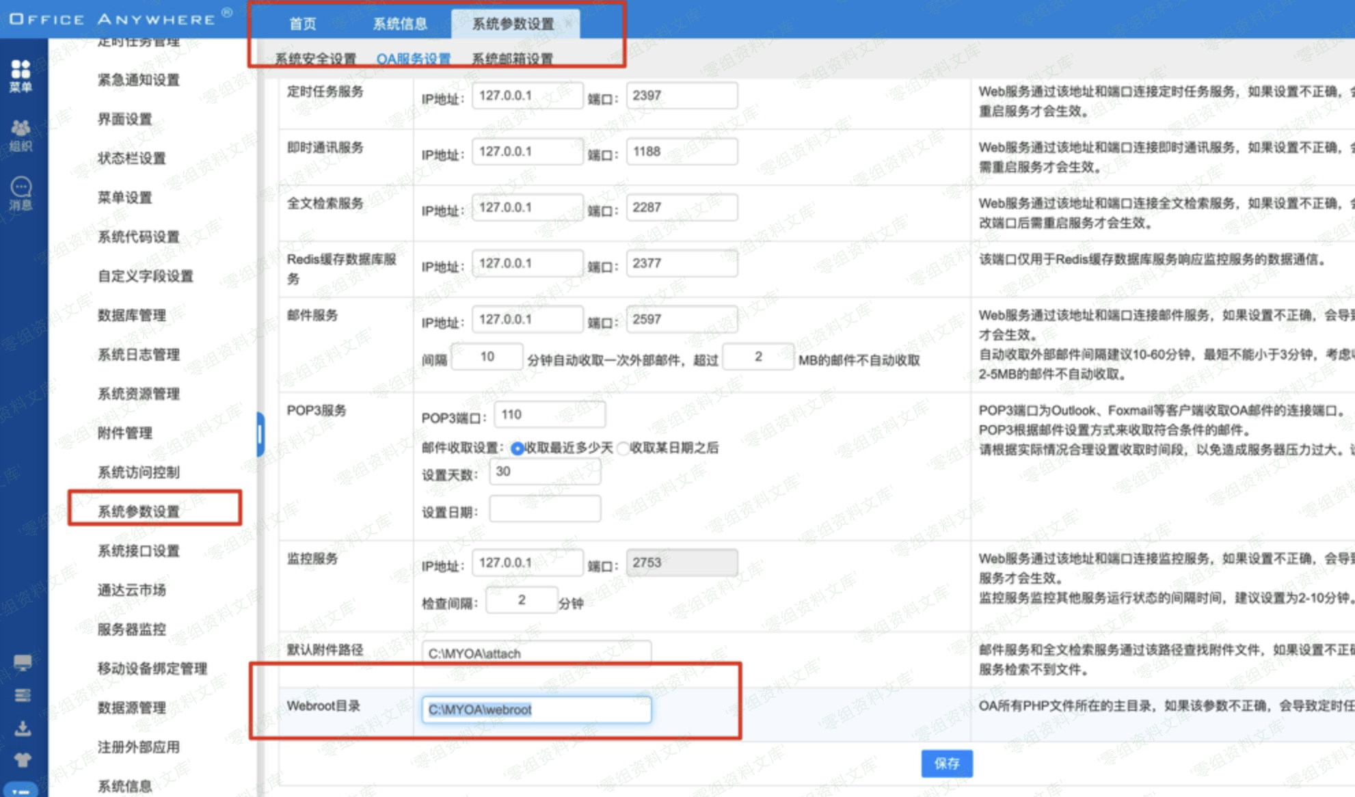Open the 消息 chat bubble icon

[21, 193]
